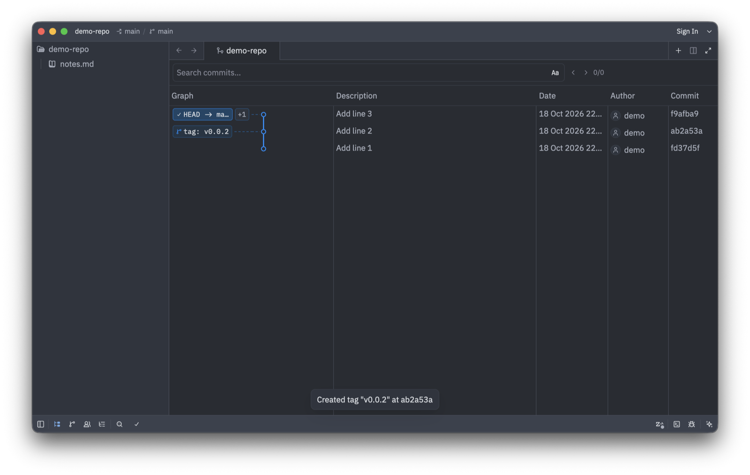Image resolution: width=750 pixels, height=475 pixels.
Task: Open the demo-repo project name in title bar
Action: (x=92, y=31)
